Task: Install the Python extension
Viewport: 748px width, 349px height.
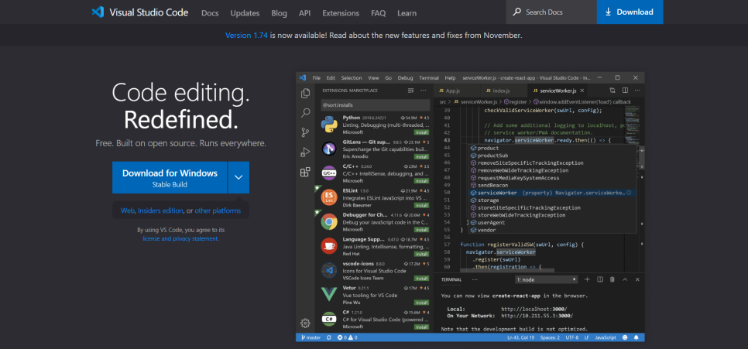Action: (422, 132)
